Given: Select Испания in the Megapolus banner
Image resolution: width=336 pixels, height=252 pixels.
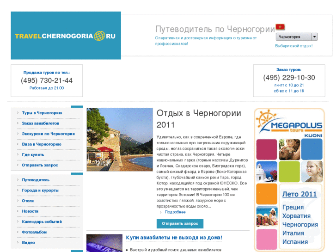Looking at the screenshot, I should 295,242.
